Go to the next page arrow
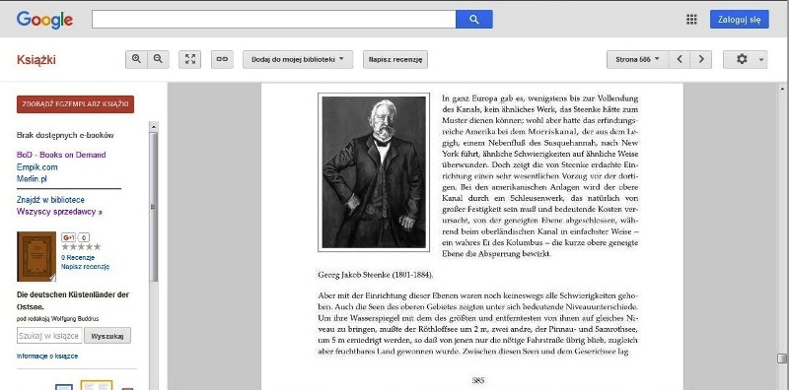The image size is (789, 390). 701,59
